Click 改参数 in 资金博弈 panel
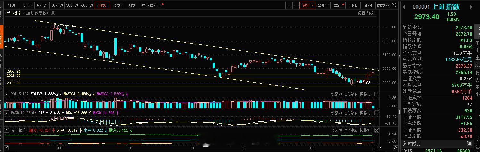The width and height of the screenshot is (480, 152). [337, 130]
